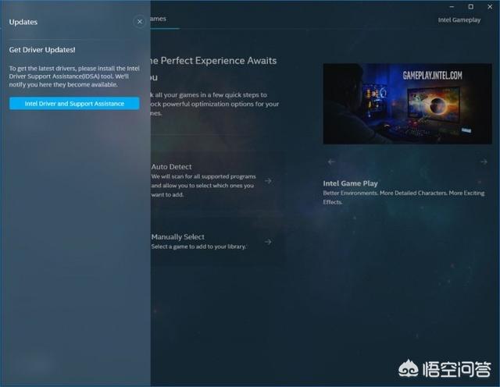Show previous carousel slide with left arrow
Image resolution: width=500 pixels, height=387 pixels.
(x=331, y=162)
